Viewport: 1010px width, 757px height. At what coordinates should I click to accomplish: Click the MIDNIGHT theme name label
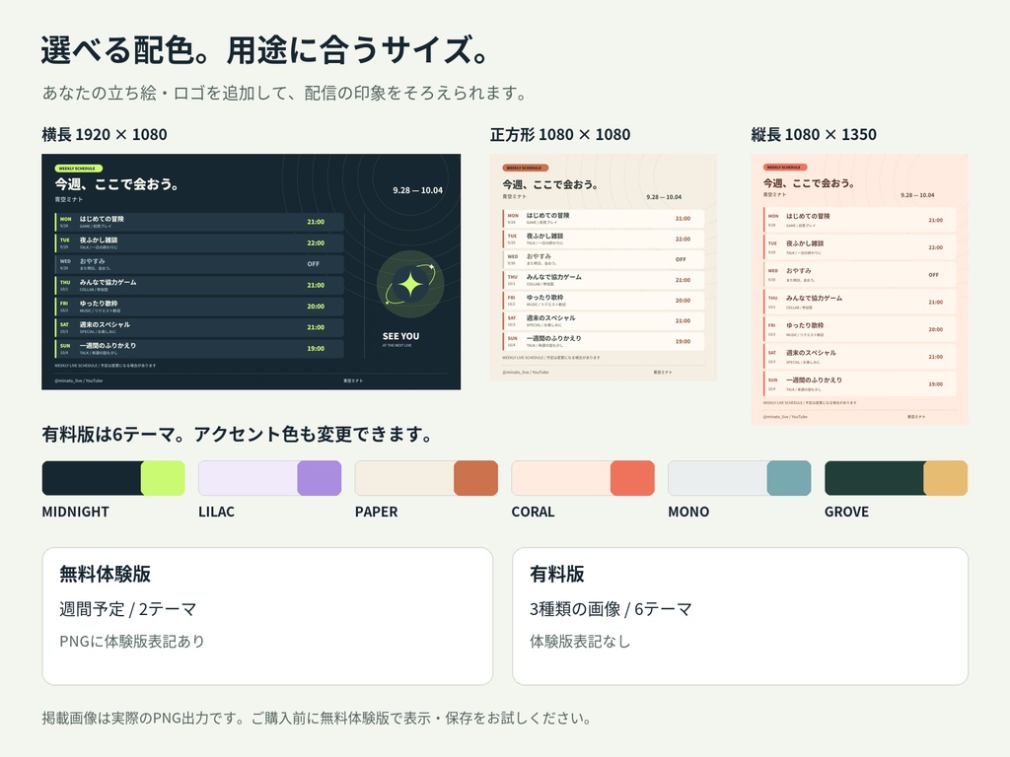[x=75, y=512]
